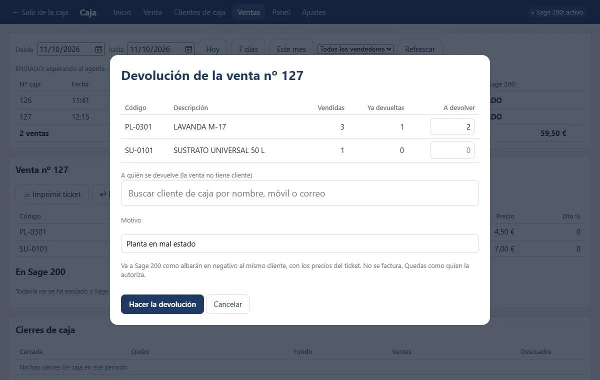Filter sales by 7 días
Screen dimensions: 600x380
(248, 49)
